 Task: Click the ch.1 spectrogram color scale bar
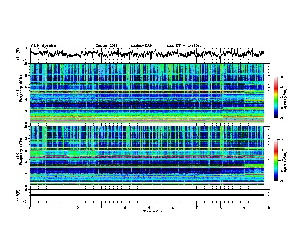tap(276, 97)
